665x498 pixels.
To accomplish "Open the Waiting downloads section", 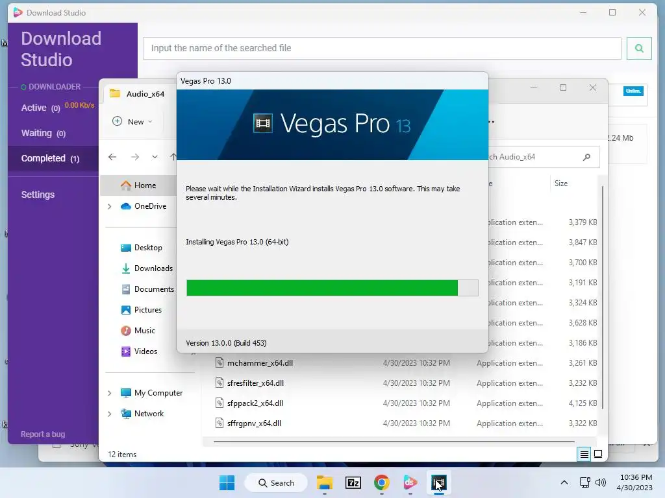I will click(44, 134).
